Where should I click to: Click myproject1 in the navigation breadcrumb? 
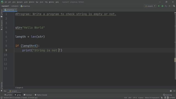[5, 6]
